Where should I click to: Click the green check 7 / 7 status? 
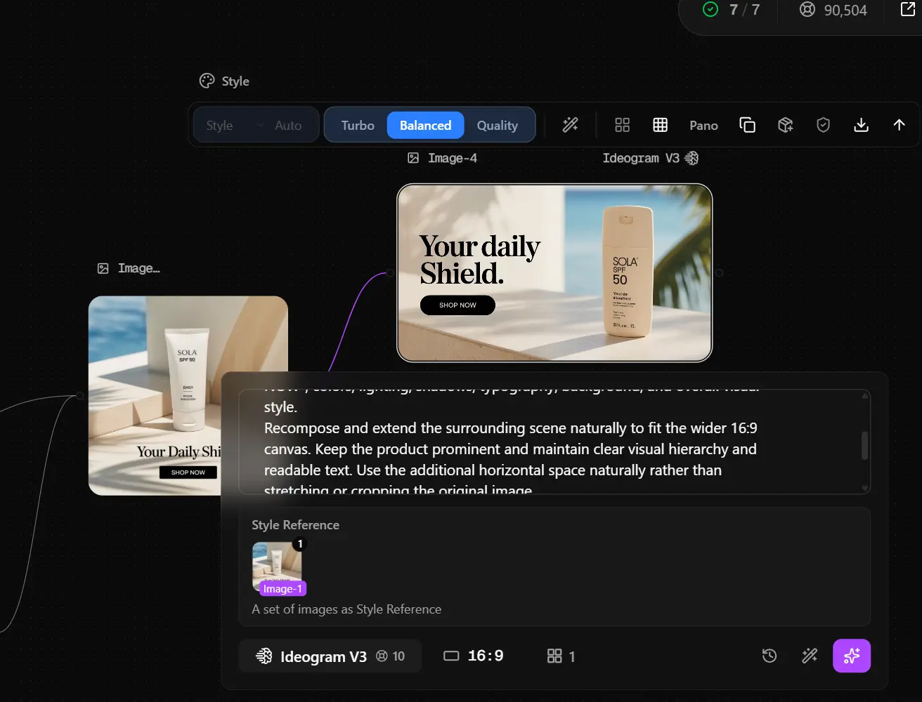coord(731,10)
